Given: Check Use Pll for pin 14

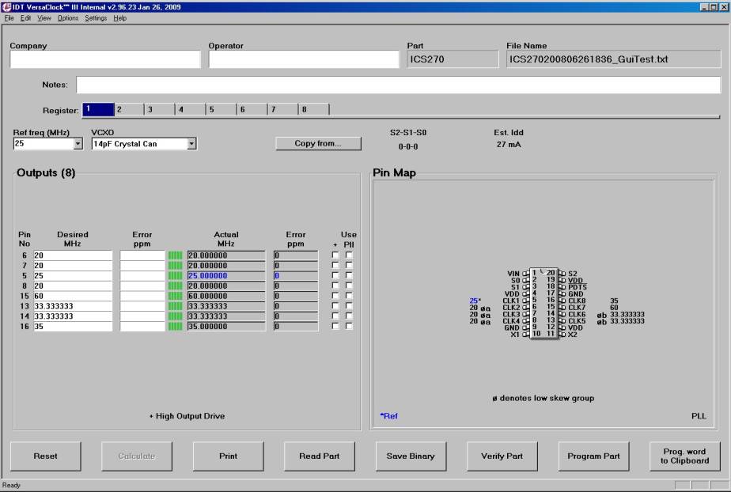Looking at the screenshot, I should point(349,316).
